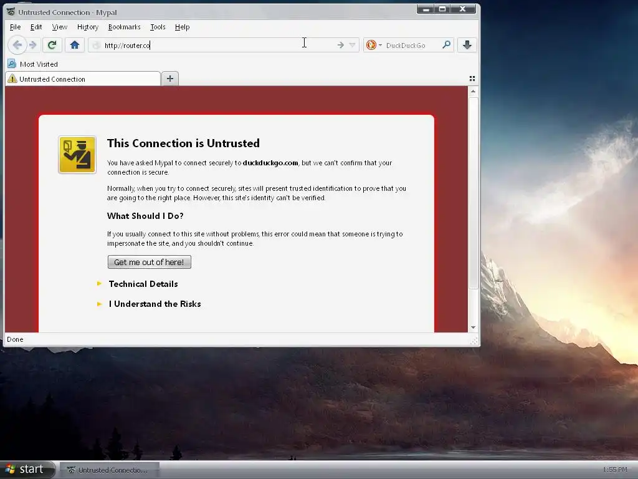638x479 pixels.
Task: Click This Connection is Untrusted heading
Action: 183,143
